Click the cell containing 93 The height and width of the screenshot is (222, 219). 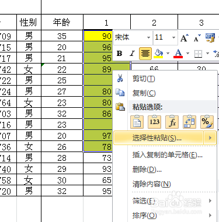pyautogui.click(x=98, y=169)
